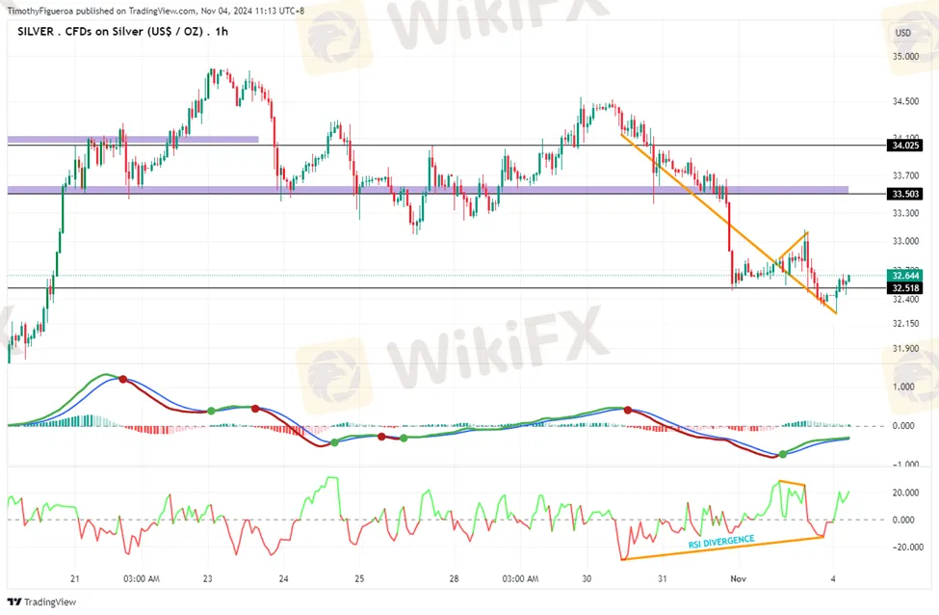Click the 32.518 price label

[x=905, y=288]
